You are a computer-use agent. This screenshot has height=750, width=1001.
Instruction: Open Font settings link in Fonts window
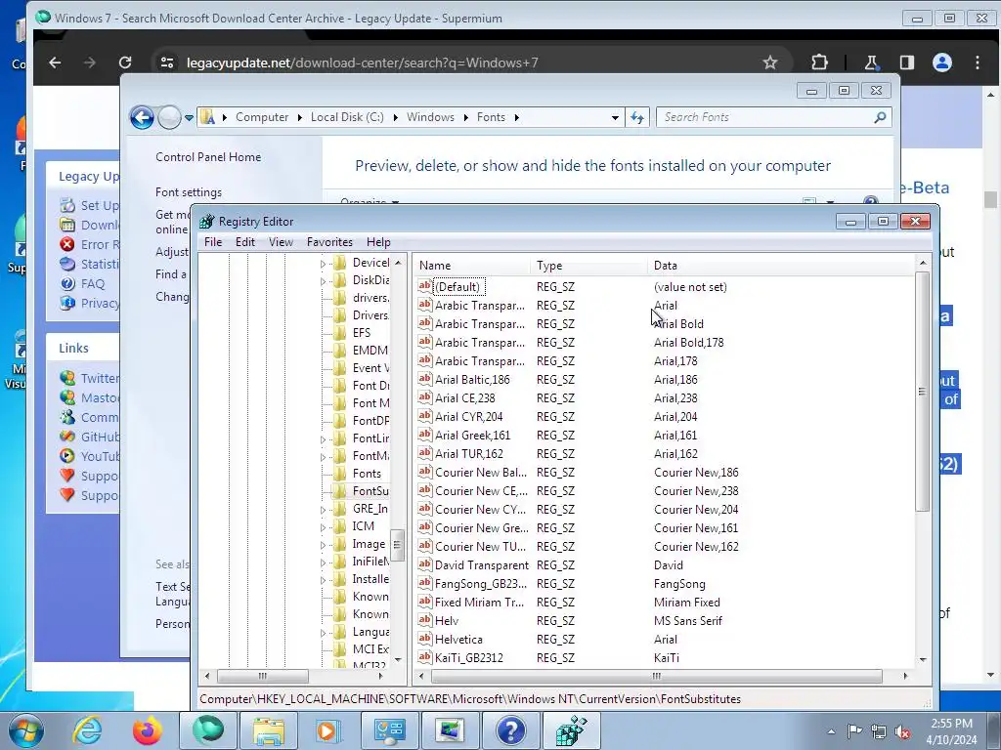(189, 192)
